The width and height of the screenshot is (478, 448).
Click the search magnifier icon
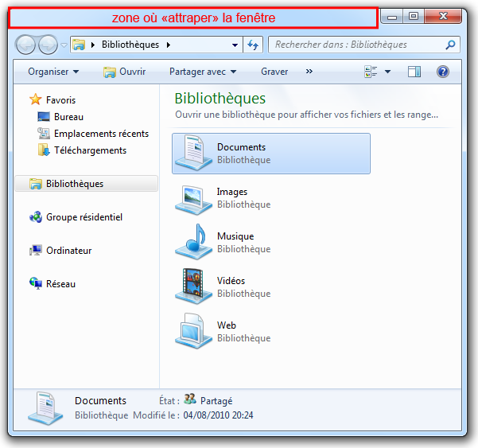451,45
